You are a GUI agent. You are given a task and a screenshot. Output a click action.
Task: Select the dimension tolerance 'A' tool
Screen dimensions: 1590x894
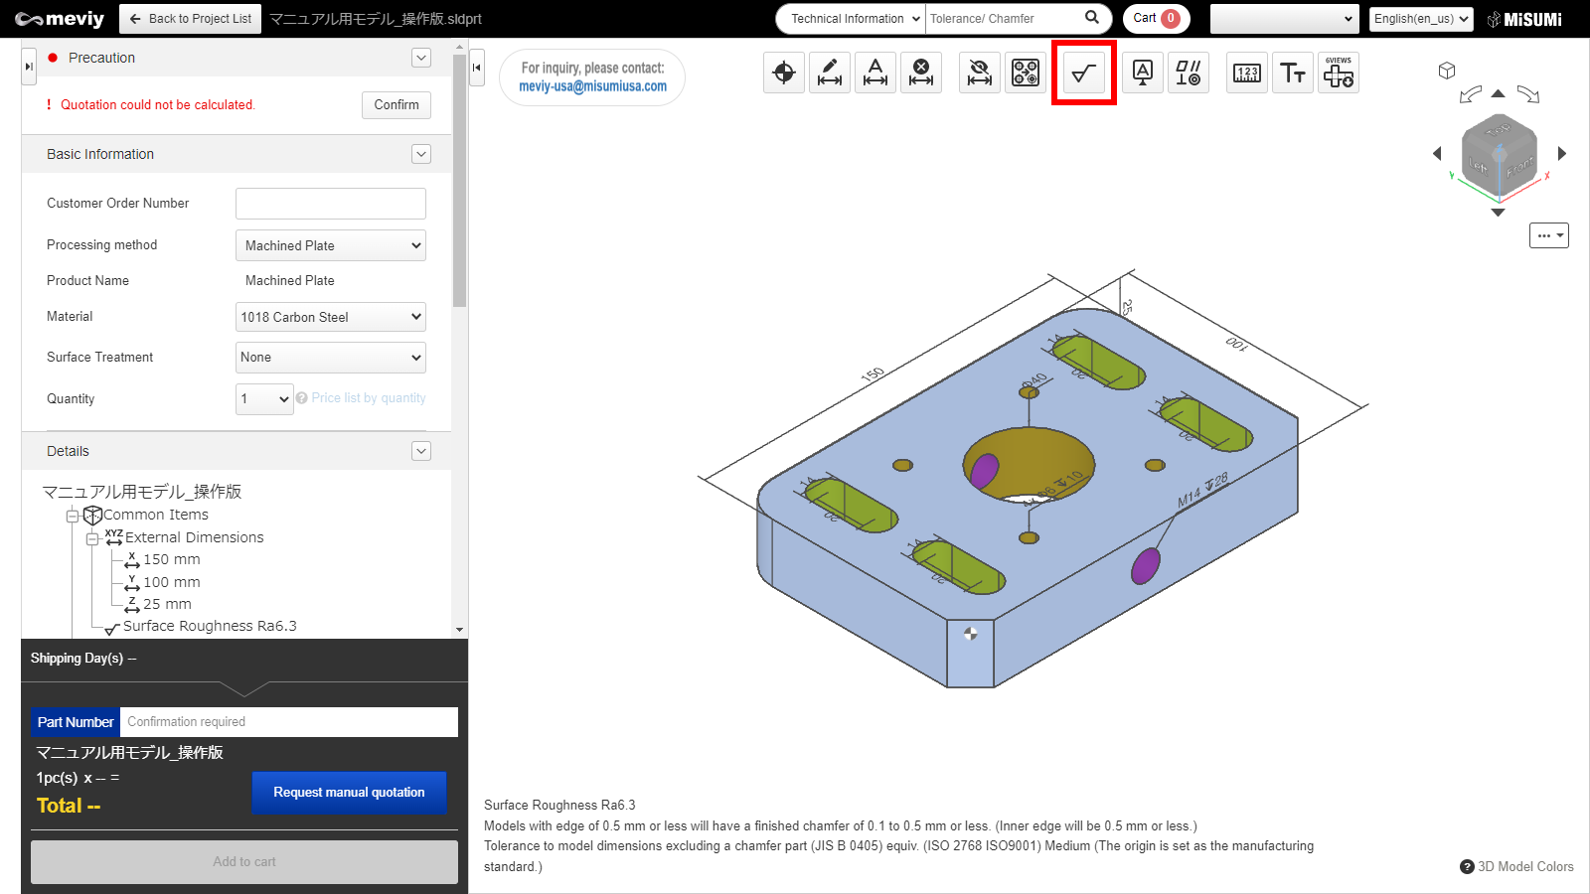click(x=875, y=73)
